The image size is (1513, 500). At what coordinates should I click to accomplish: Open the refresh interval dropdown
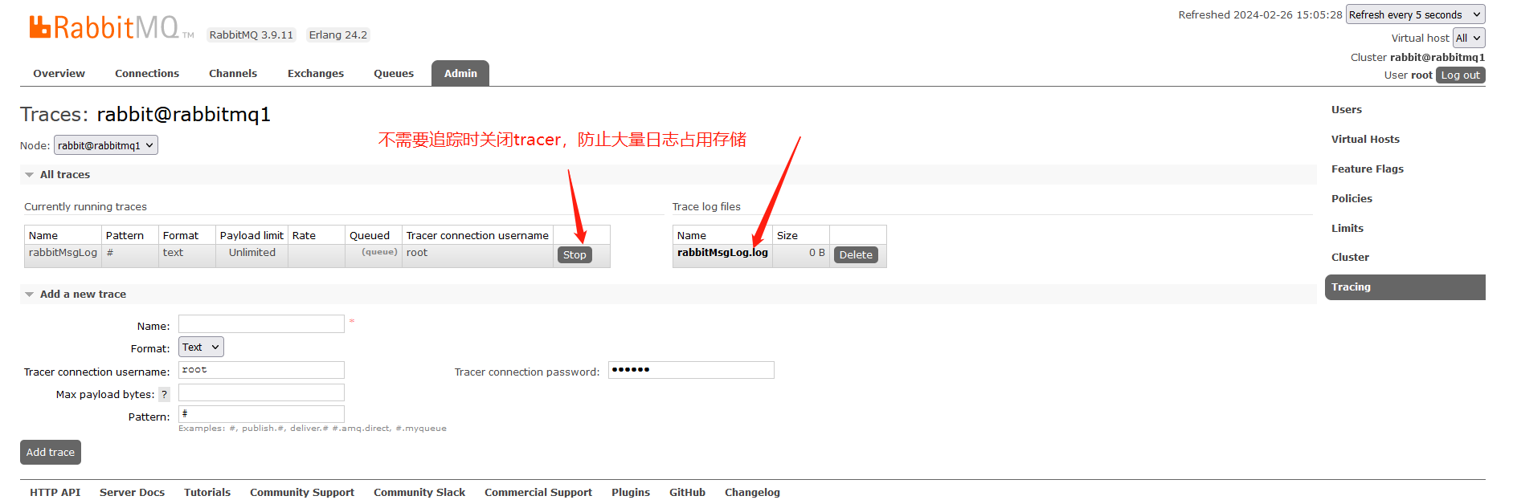point(1415,14)
